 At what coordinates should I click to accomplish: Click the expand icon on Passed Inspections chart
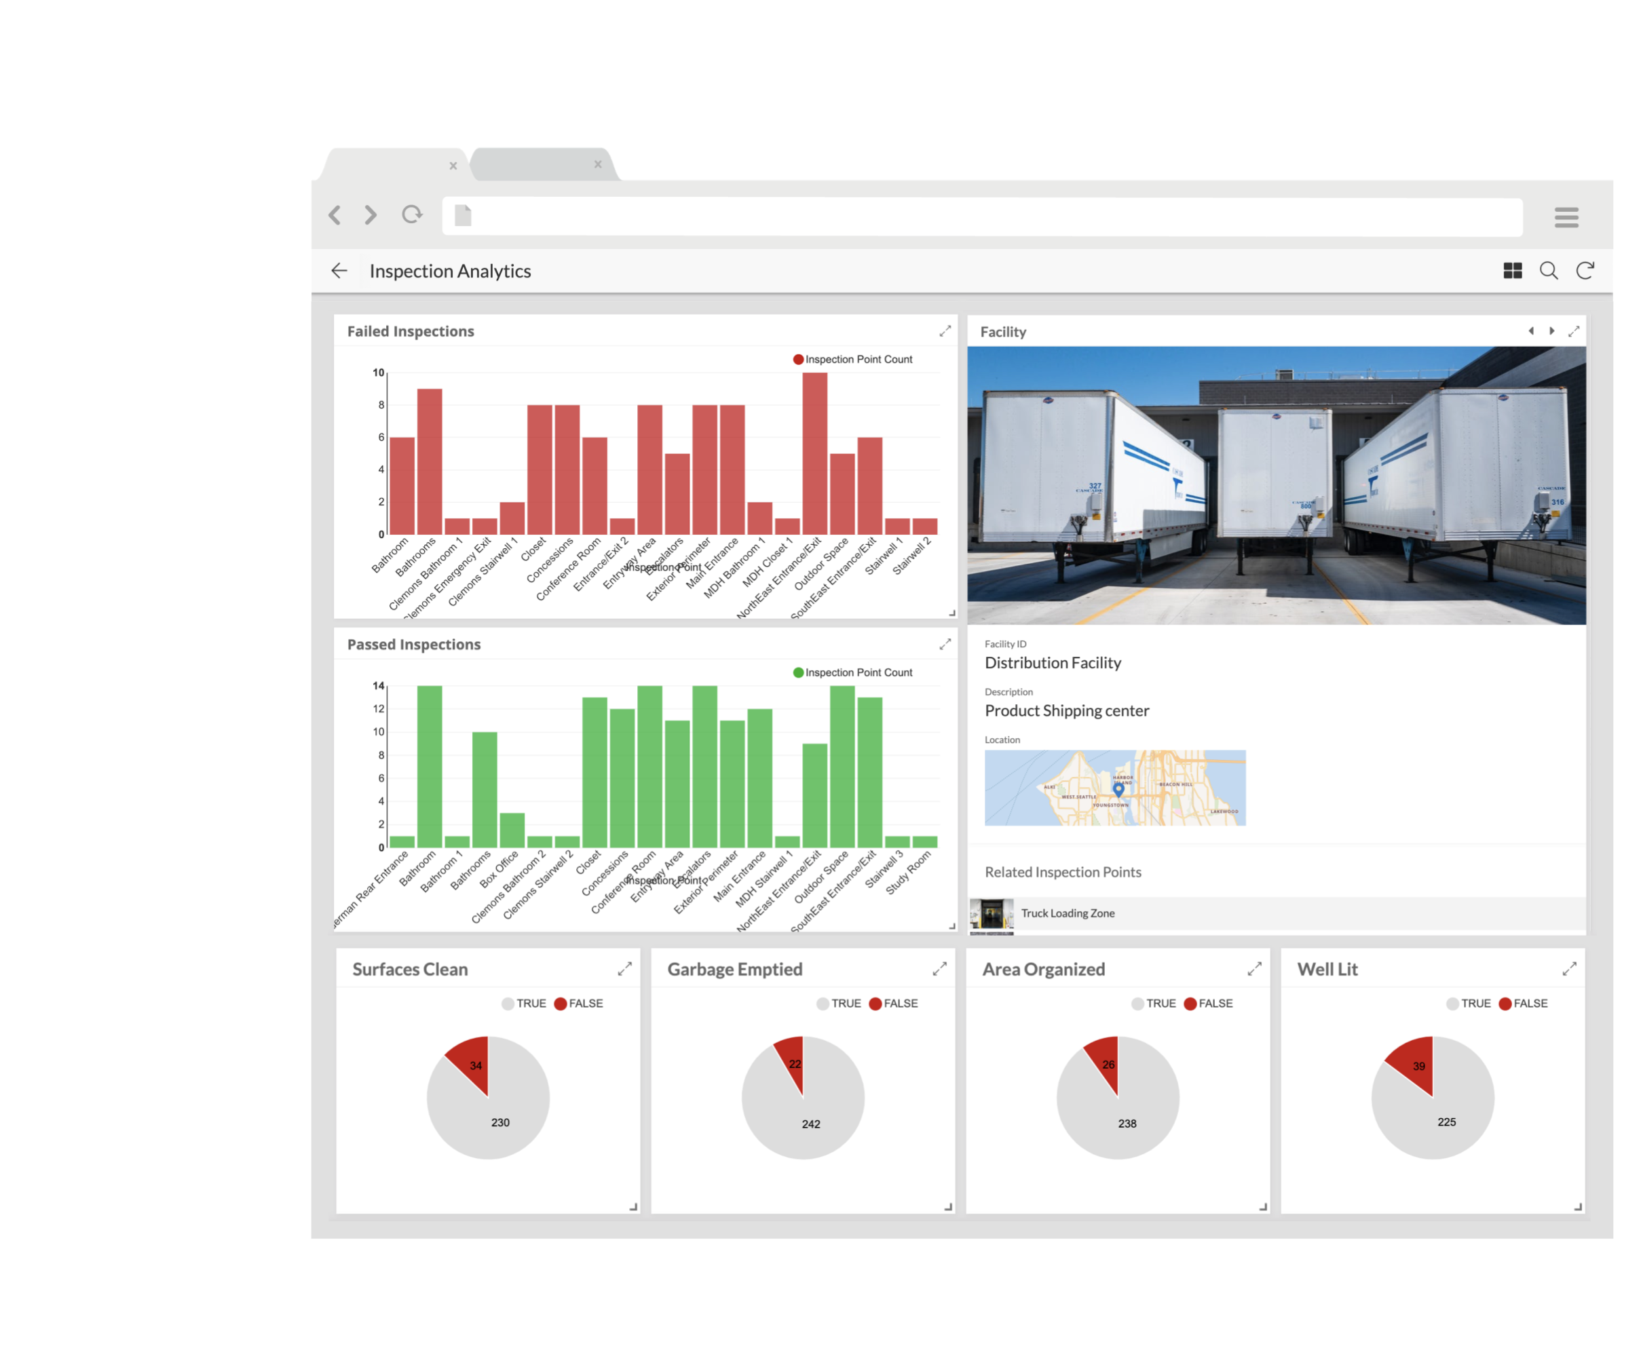[x=946, y=645]
